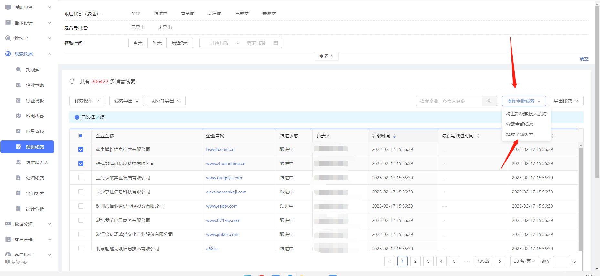Click 今天 date quick button
The image size is (600, 276).
pyautogui.click(x=138, y=43)
